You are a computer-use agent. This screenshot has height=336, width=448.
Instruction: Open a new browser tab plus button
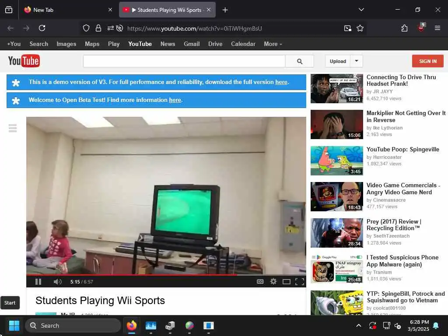[x=225, y=10]
